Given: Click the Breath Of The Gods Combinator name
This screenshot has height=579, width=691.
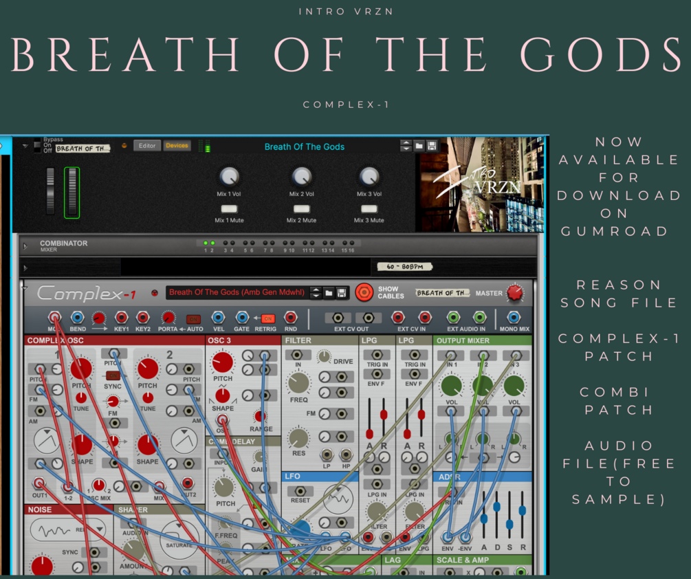Looking at the screenshot, I should (305, 146).
